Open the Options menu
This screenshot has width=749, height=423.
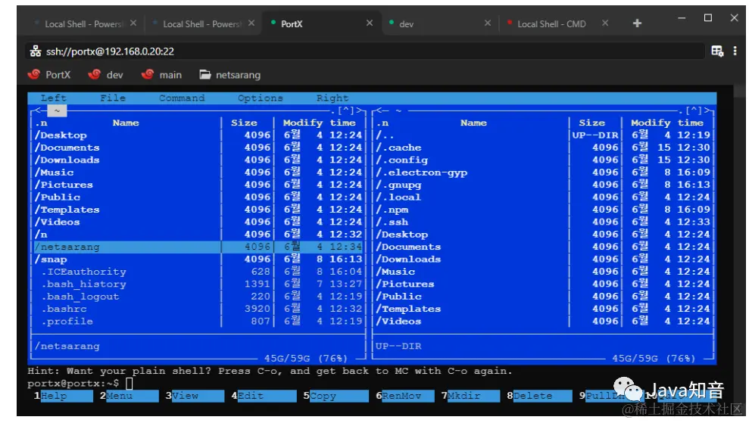click(x=261, y=98)
